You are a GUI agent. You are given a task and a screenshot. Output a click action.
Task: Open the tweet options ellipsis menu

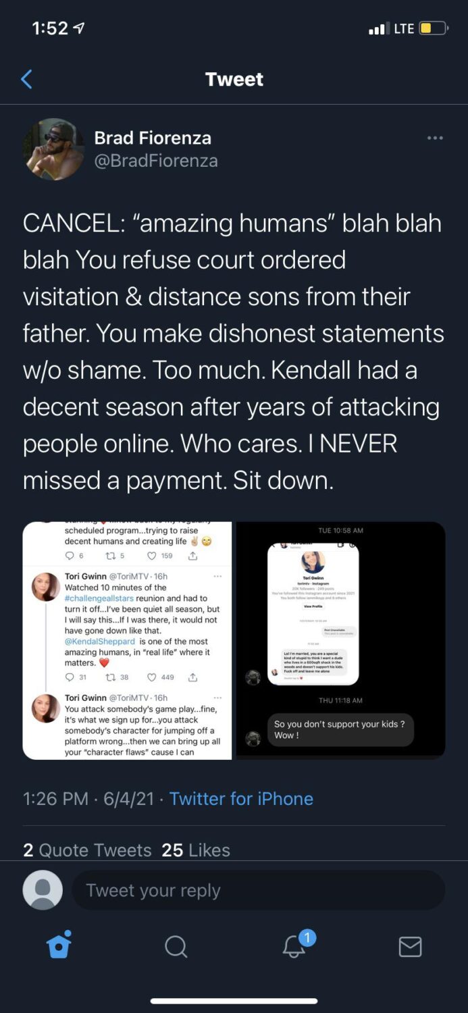[x=435, y=138]
